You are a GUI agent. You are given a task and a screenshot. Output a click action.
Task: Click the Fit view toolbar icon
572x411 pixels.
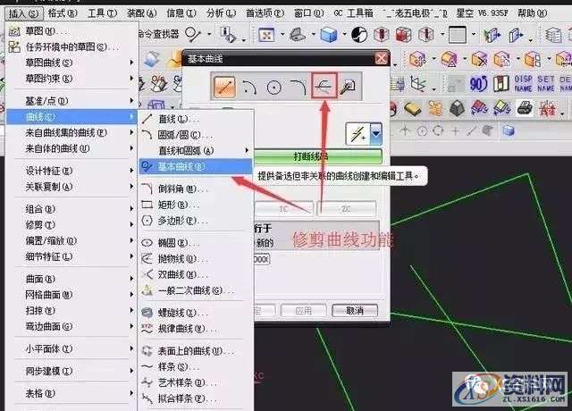tap(266, 35)
